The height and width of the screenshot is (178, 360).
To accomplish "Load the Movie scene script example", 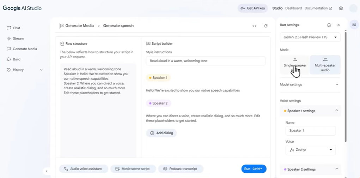I will tap(133, 169).
